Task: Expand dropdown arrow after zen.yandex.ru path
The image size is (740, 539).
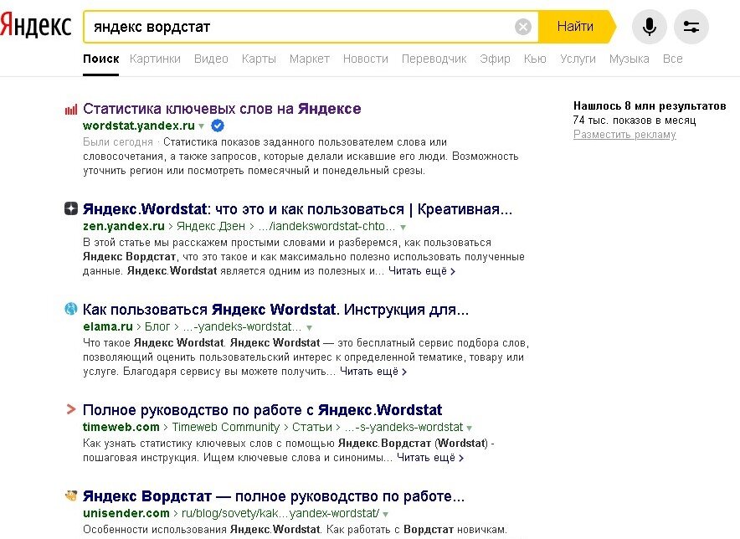Action: [x=403, y=227]
